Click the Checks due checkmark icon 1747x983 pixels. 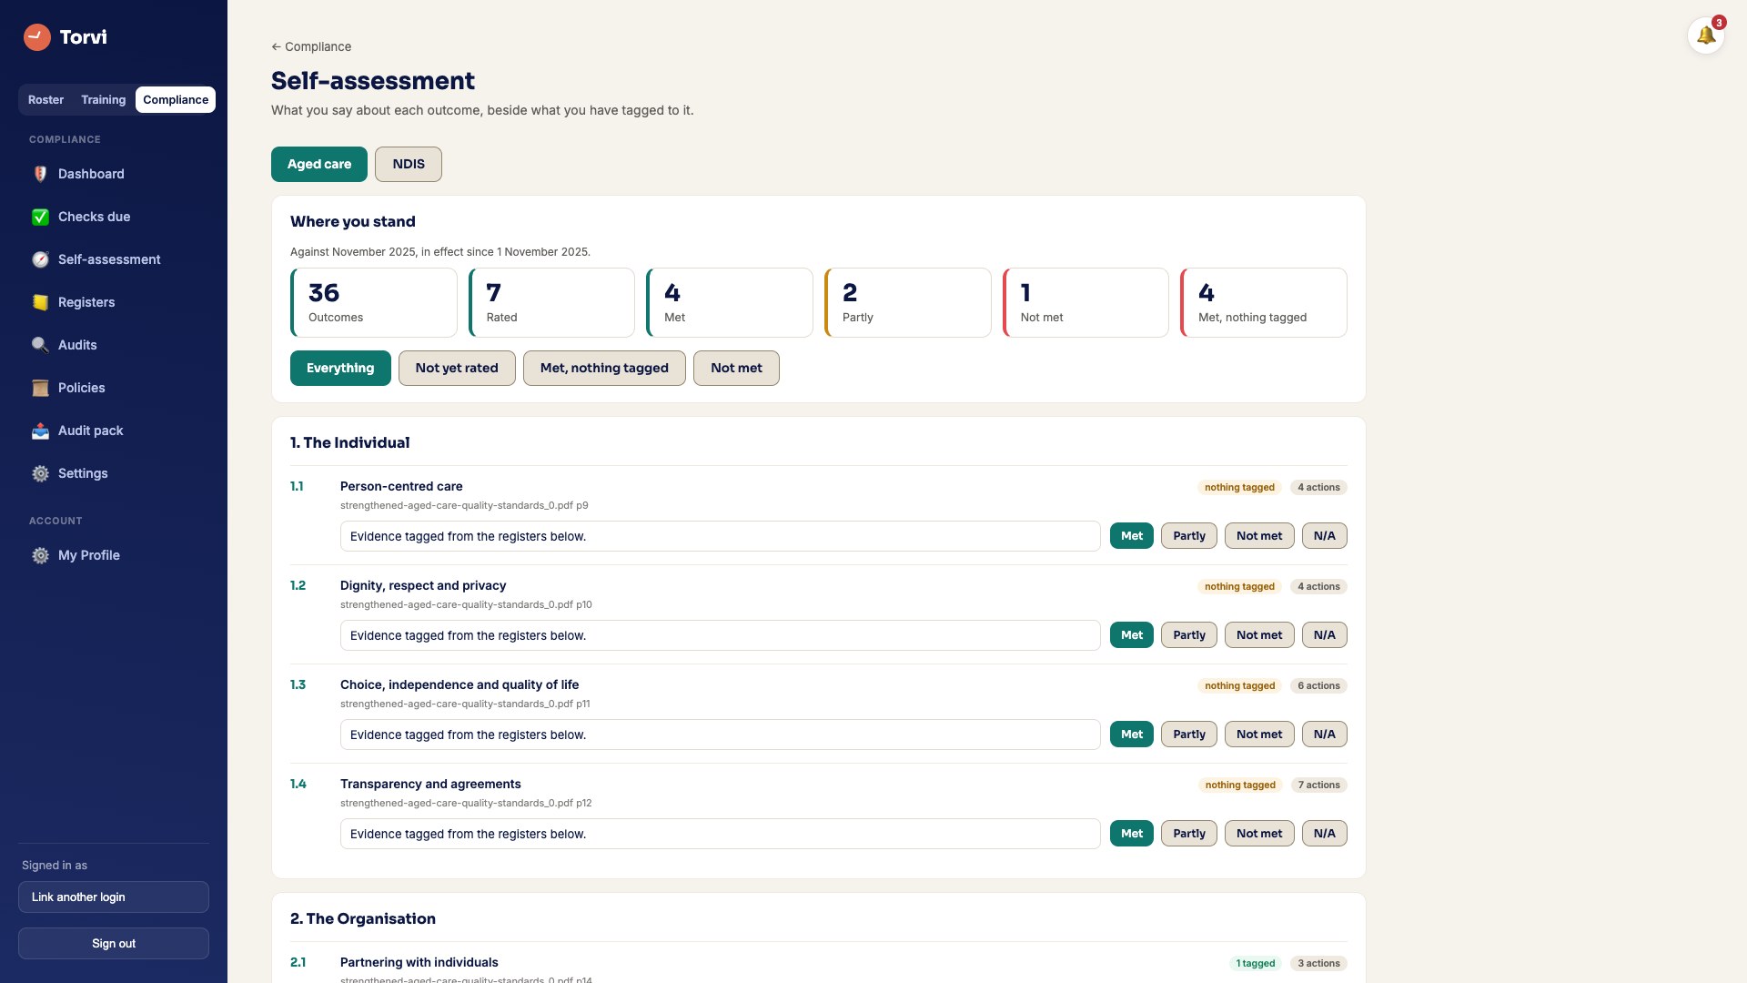40,217
